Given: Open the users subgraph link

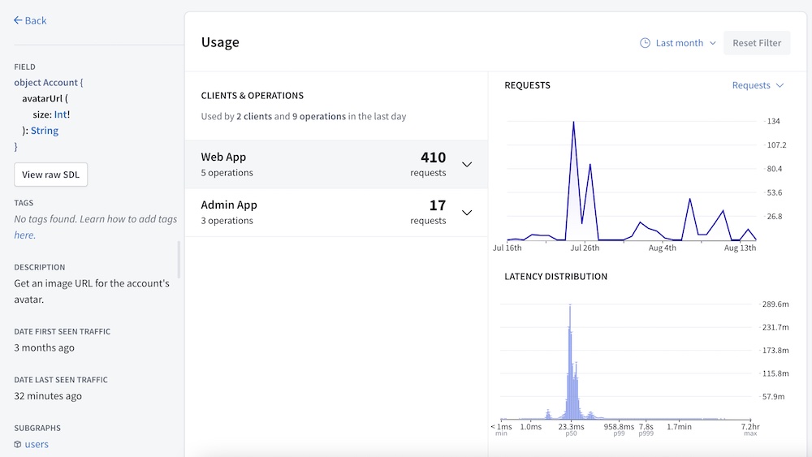Looking at the screenshot, I should tap(37, 444).
